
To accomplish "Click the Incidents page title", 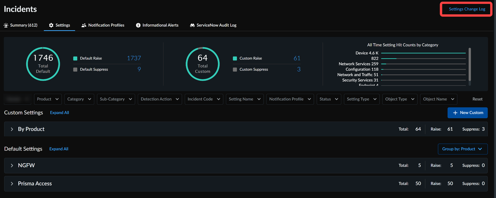I will (20, 9).
